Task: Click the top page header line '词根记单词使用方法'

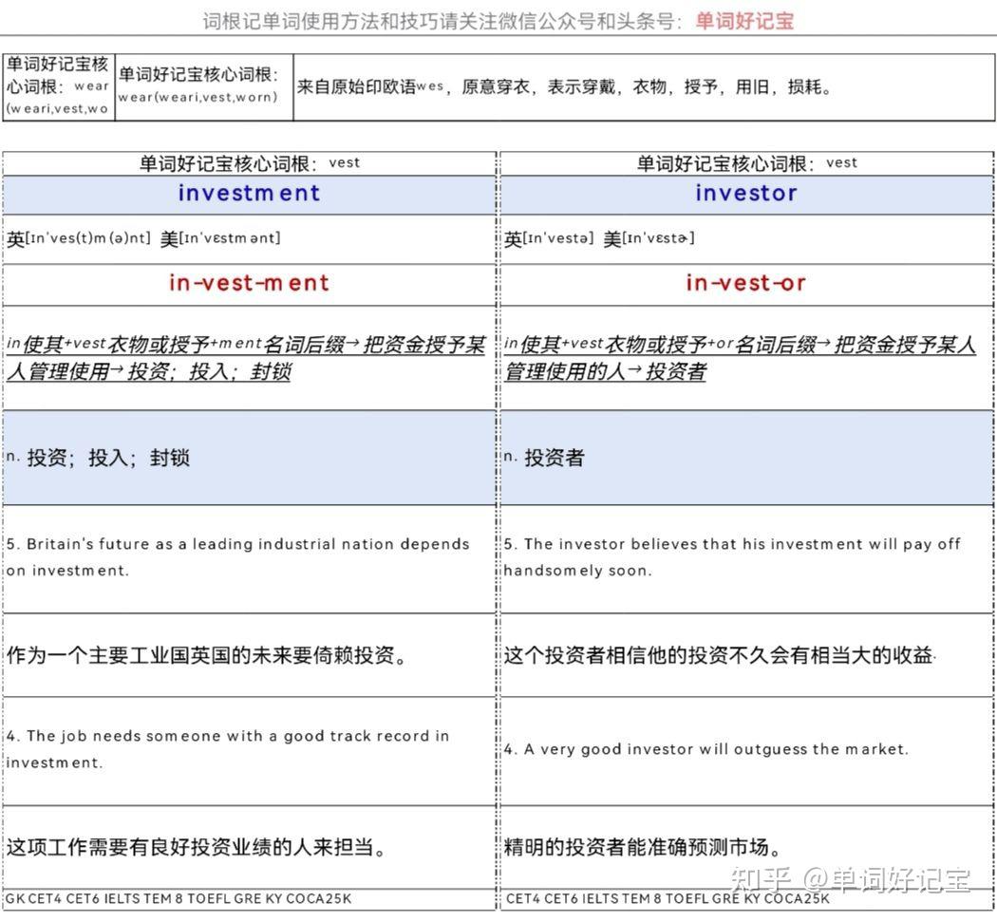Action: coord(498,21)
